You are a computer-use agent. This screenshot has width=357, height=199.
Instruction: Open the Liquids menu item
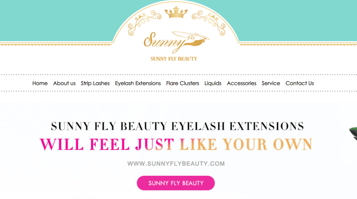coord(213,83)
